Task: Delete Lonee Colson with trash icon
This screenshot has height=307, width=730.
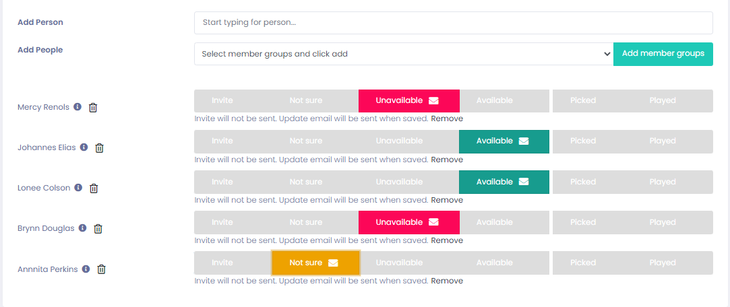Action: coord(94,189)
